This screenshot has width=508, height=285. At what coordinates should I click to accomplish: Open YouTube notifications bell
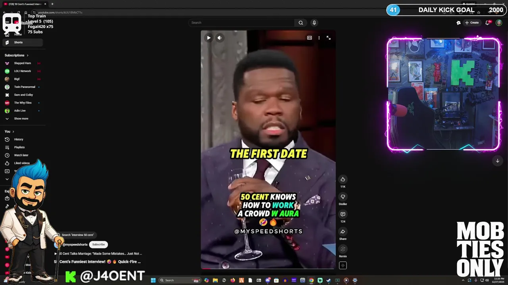click(x=488, y=23)
